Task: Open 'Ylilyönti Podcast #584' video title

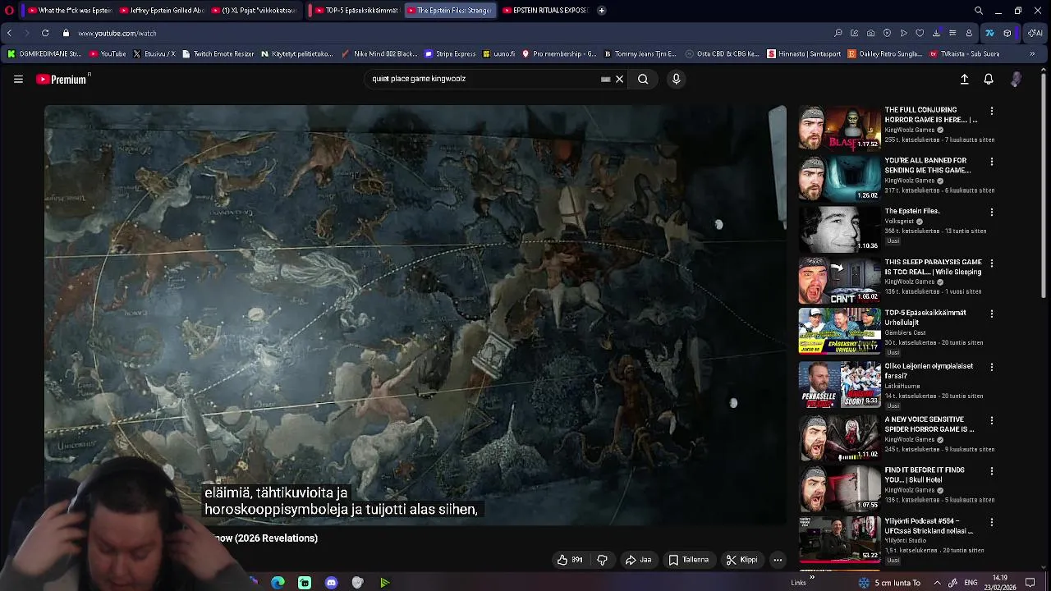Action: tap(928, 526)
